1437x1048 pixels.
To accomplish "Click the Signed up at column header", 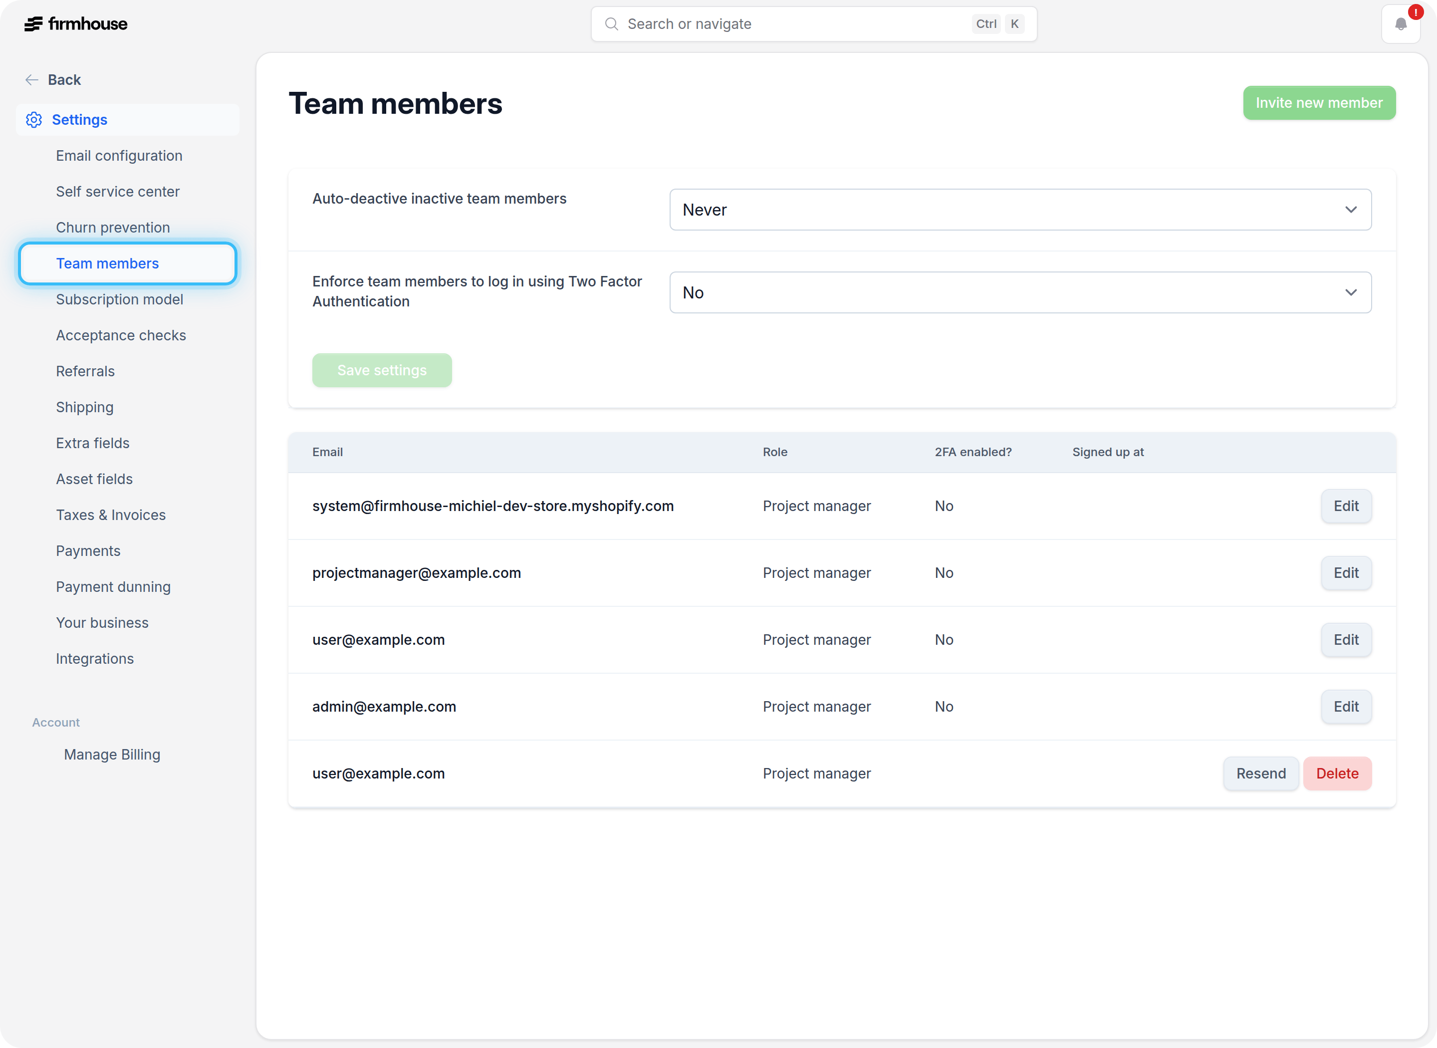I will (1108, 452).
